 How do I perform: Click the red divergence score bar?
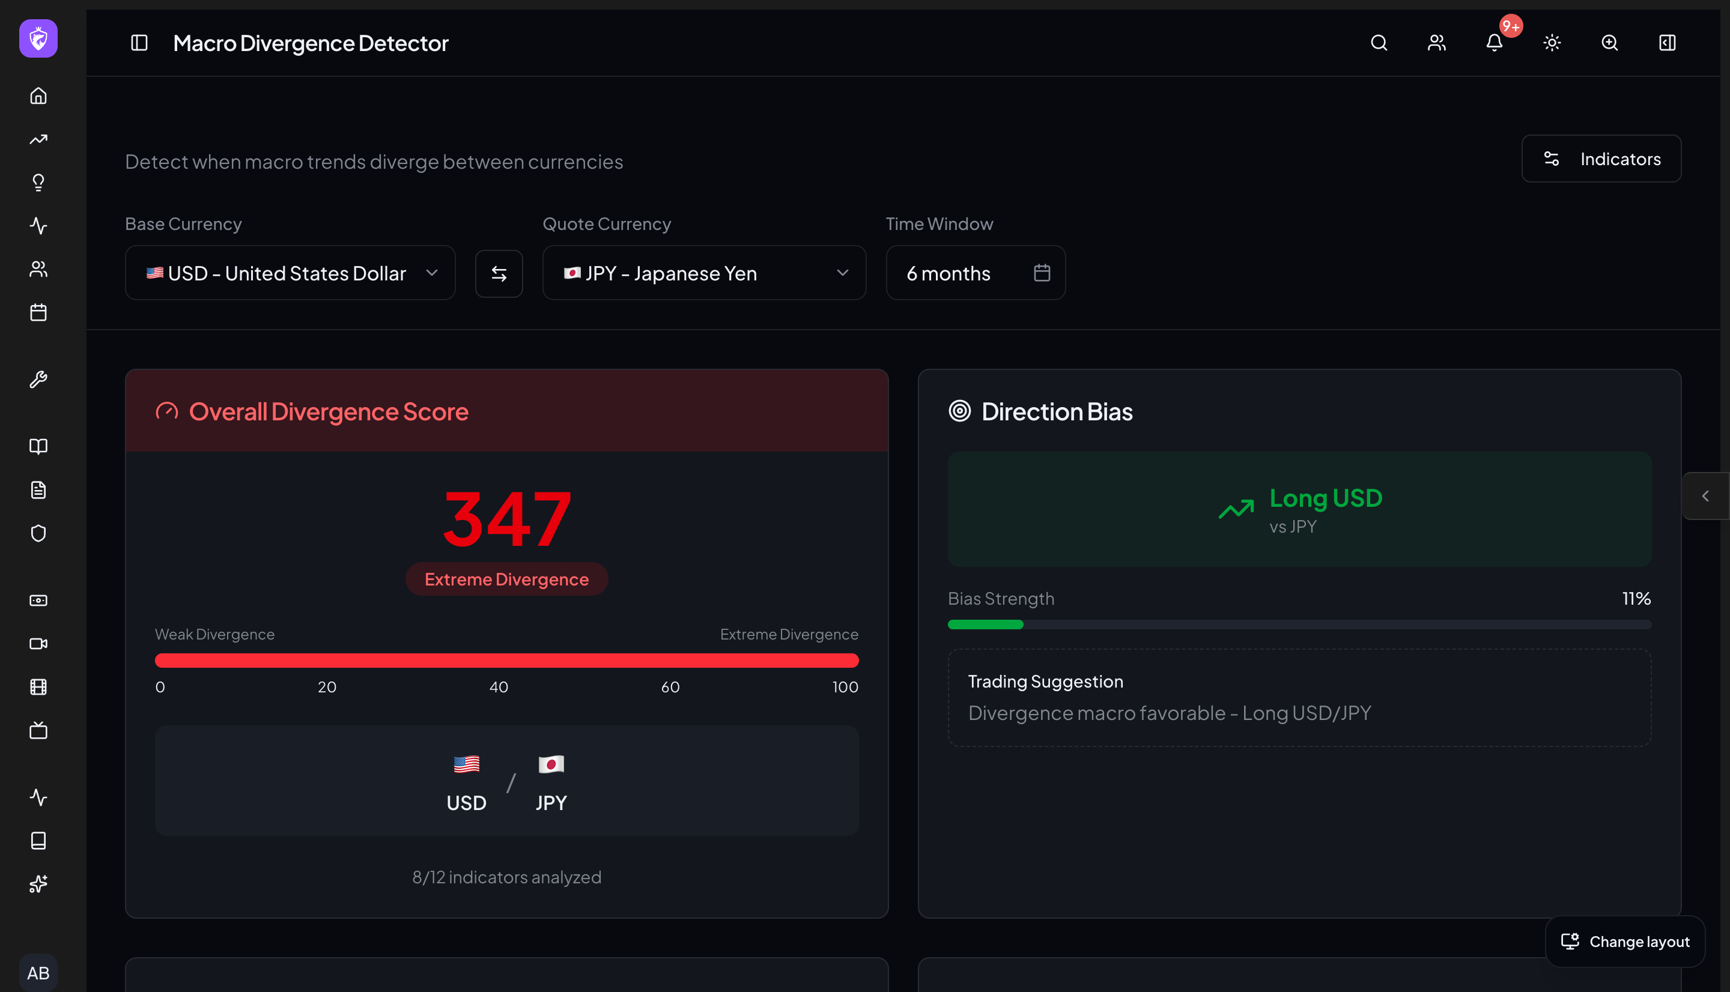coord(507,660)
